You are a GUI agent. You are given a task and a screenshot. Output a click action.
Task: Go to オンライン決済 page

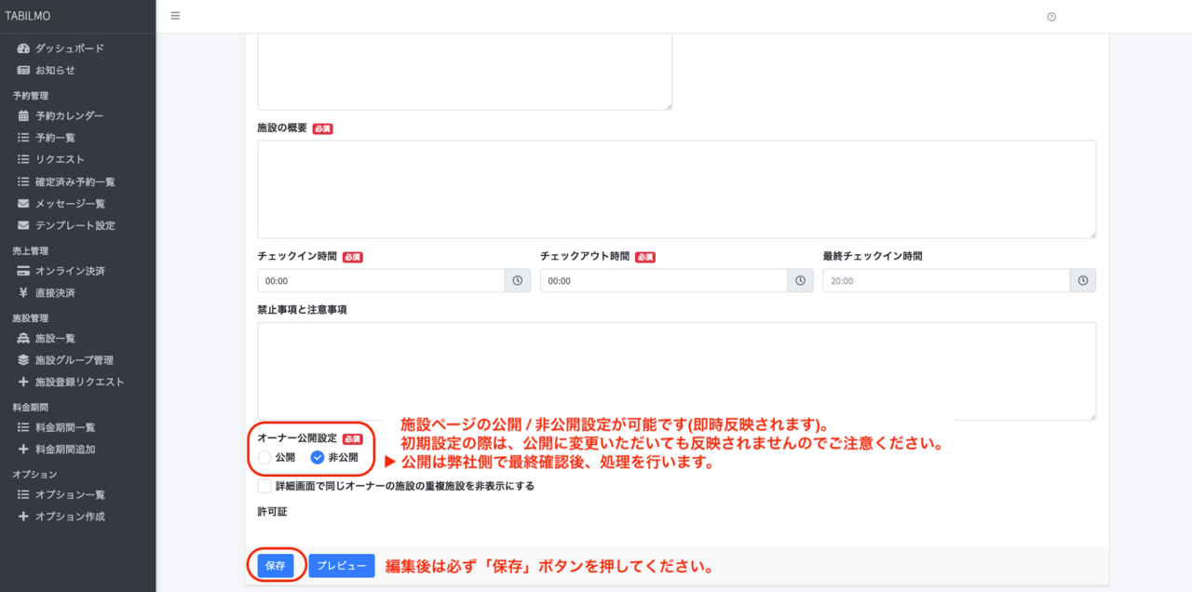[x=70, y=271]
